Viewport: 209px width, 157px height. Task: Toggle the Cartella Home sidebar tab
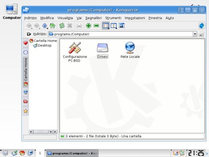[x=25, y=72]
